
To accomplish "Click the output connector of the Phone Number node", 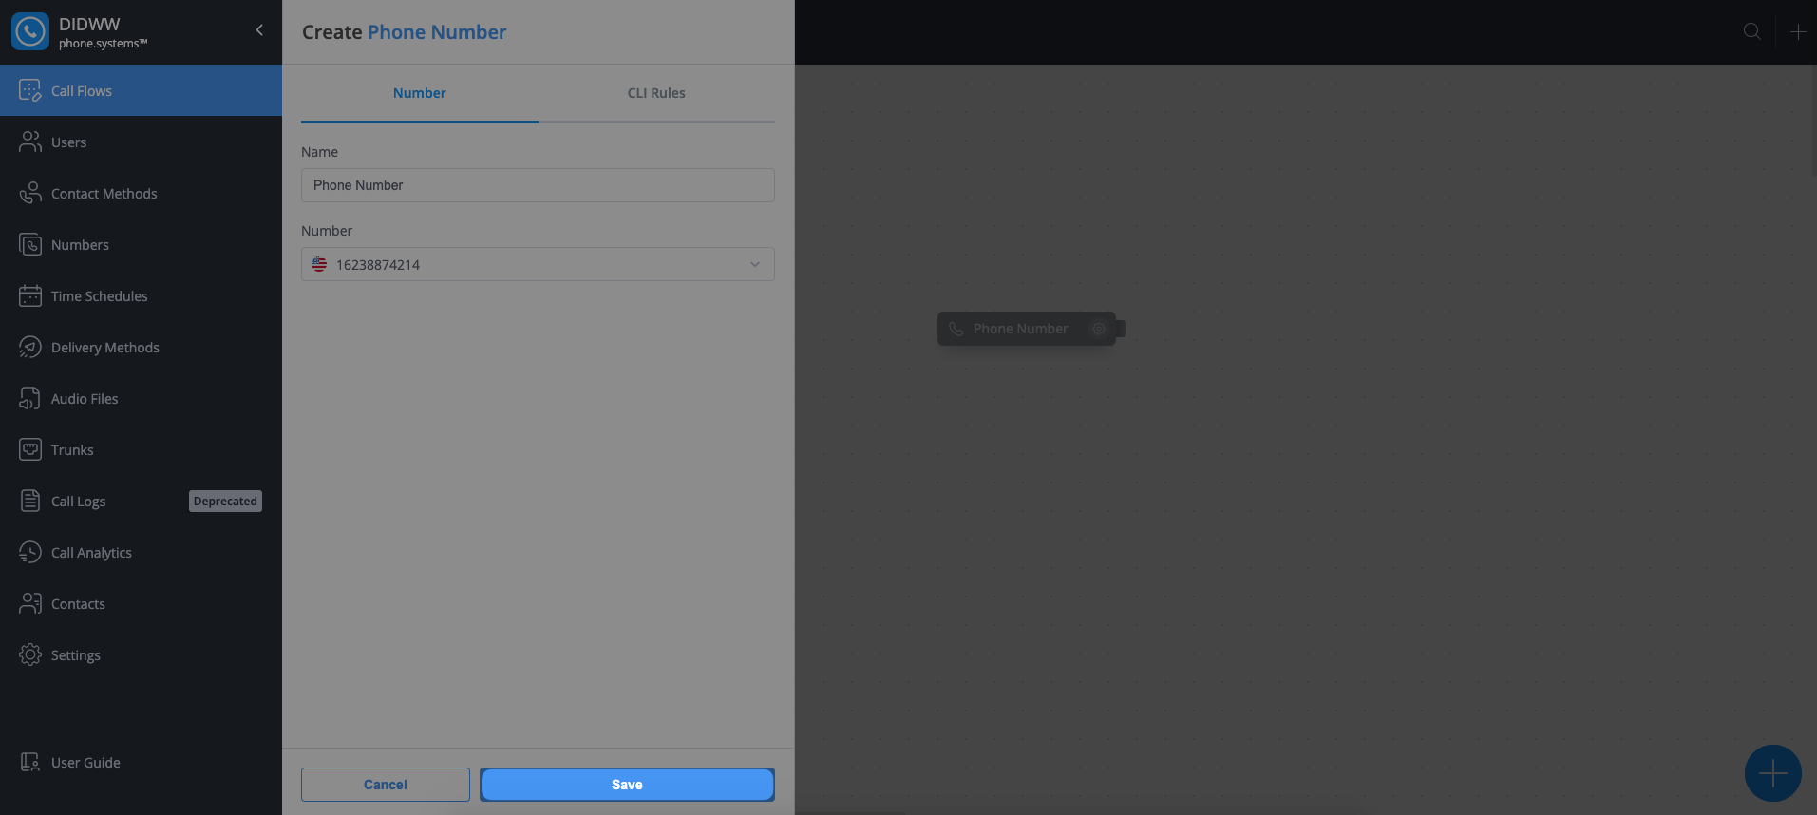I will (x=1121, y=329).
